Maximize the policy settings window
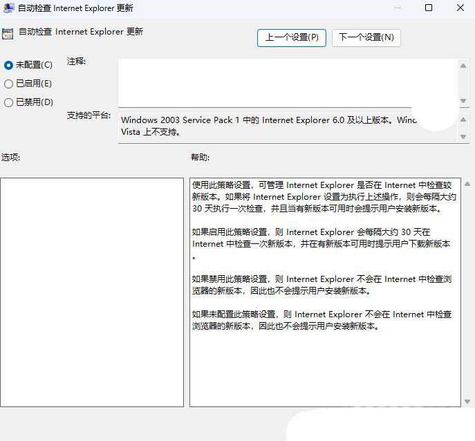475x441 pixels. 429,8
